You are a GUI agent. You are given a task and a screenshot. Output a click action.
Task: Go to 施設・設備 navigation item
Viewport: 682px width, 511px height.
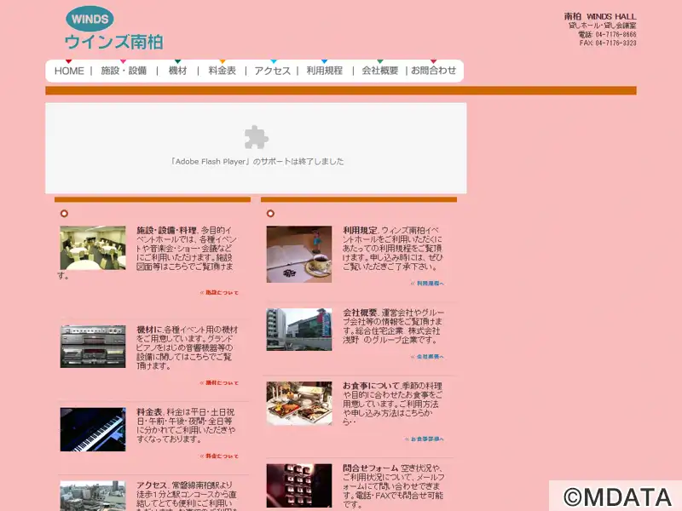tap(124, 71)
